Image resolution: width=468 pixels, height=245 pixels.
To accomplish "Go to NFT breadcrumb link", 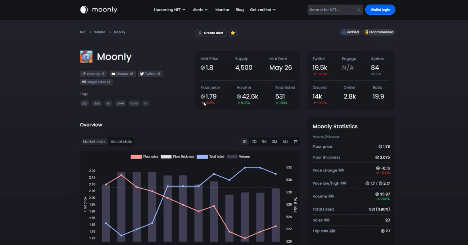I will (82, 32).
